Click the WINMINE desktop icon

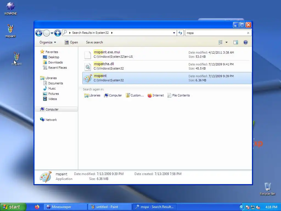(11, 9)
